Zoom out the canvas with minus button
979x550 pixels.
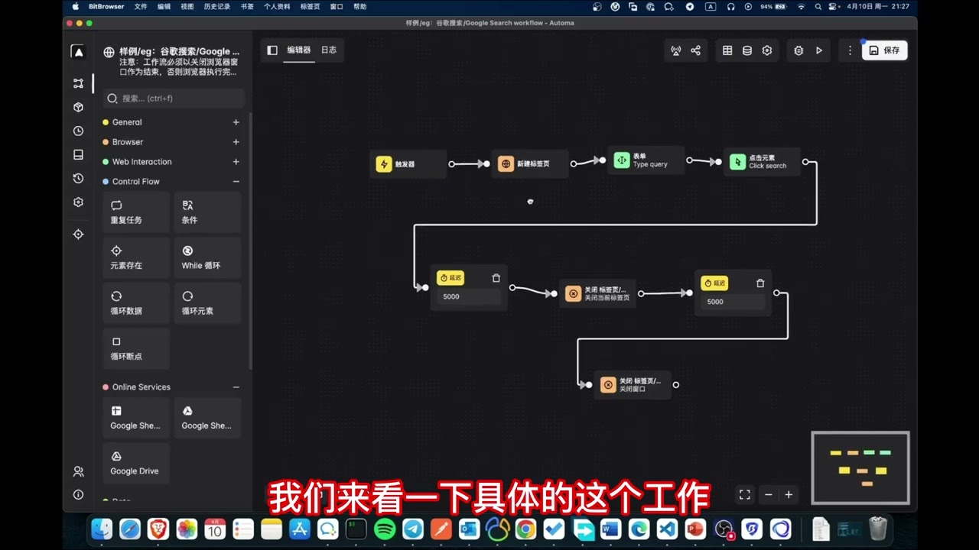(x=769, y=495)
